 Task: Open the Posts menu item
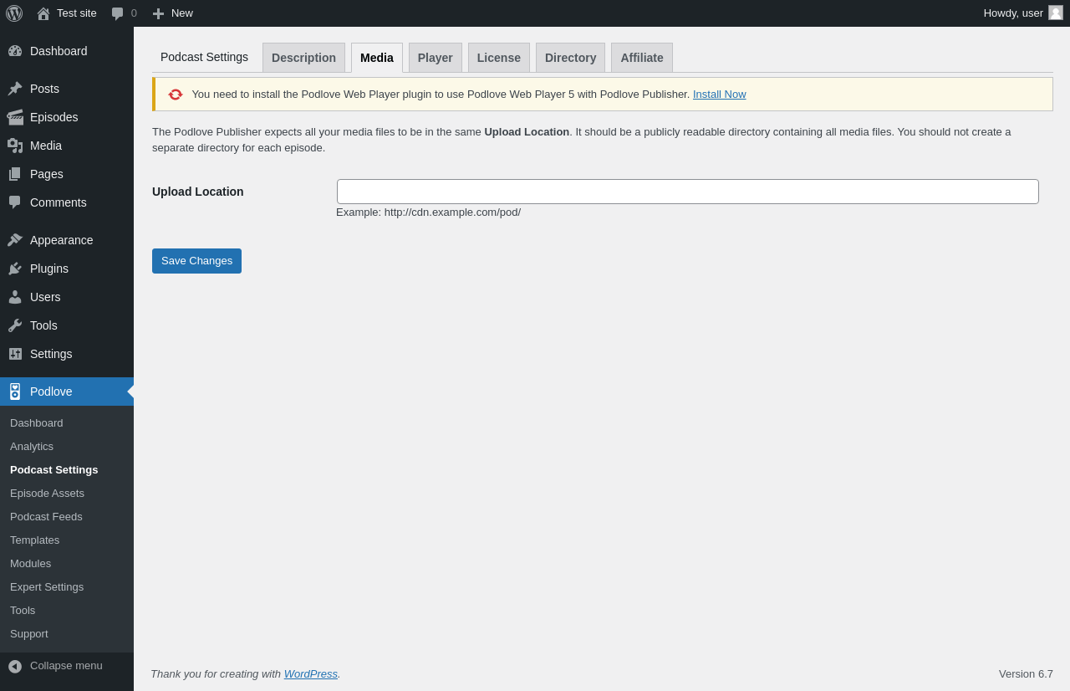click(67, 89)
